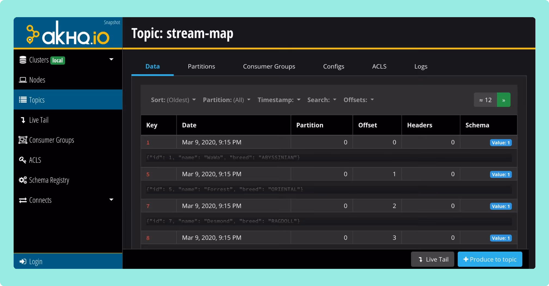The image size is (549, 286).
Task: Click the AKHQ.io logo
Action: point(68,33)
